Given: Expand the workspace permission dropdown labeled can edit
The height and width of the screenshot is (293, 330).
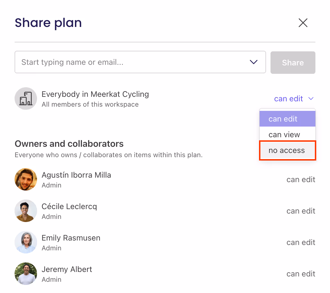Looking at the screenshot, I should point(294,99).
